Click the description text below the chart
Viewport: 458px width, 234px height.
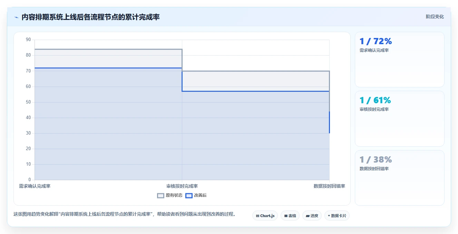pyautogui.click(x=125, y=214)
